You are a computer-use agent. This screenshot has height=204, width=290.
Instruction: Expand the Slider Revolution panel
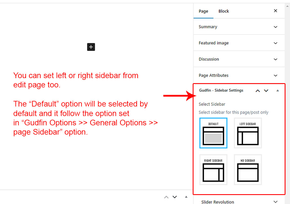(239, 202)
